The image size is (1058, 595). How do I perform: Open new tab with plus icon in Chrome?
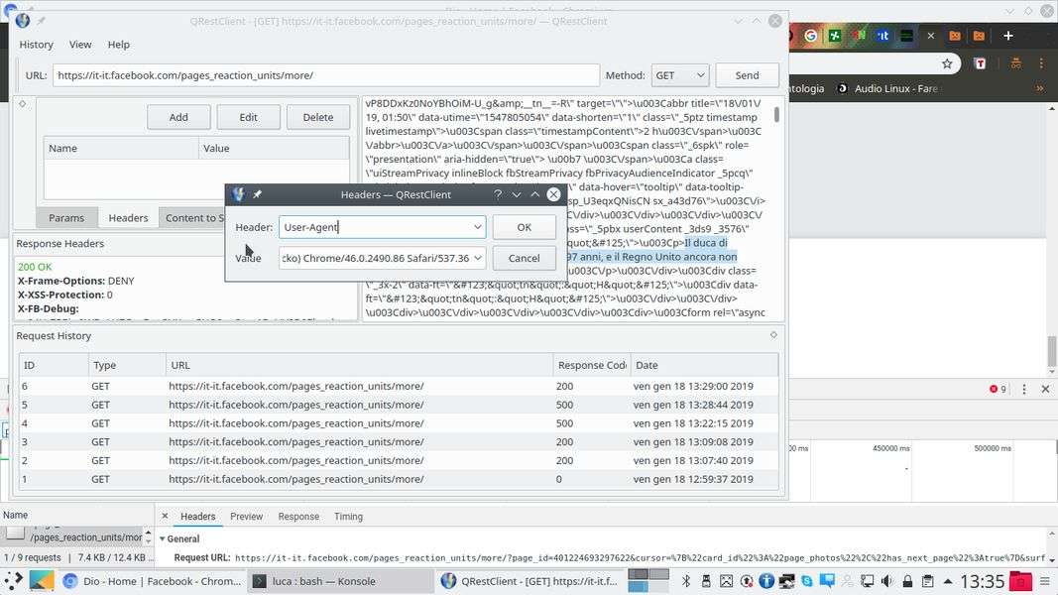(1008, 35)
